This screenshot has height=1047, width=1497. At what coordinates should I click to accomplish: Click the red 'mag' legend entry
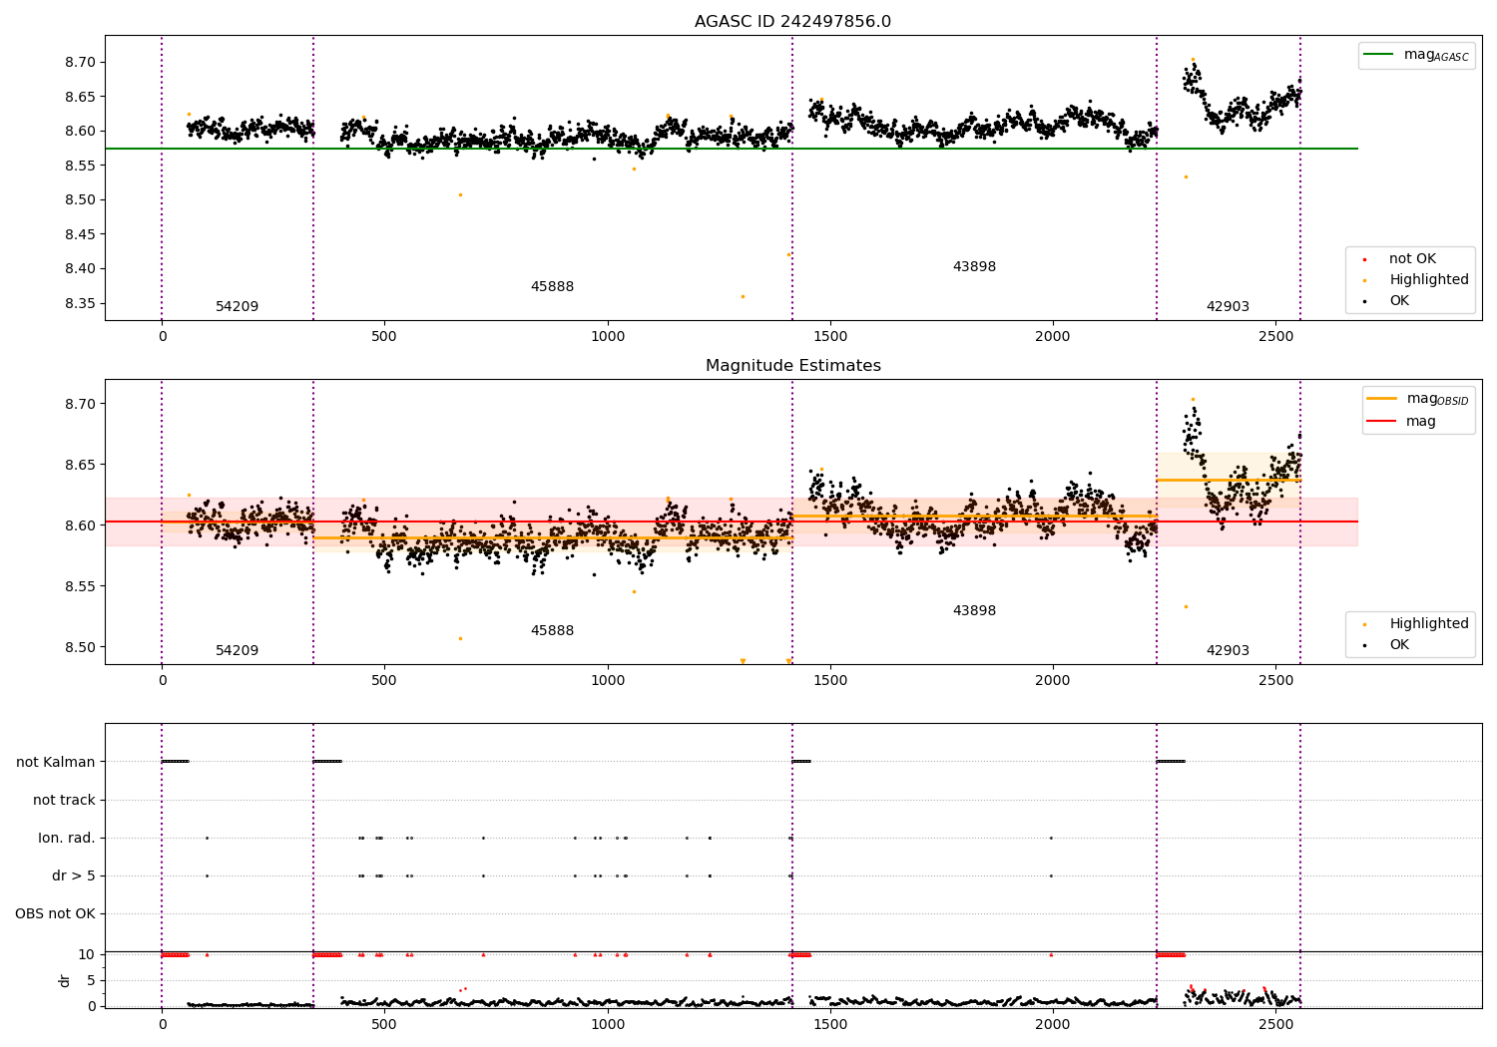click(1402, 421)
